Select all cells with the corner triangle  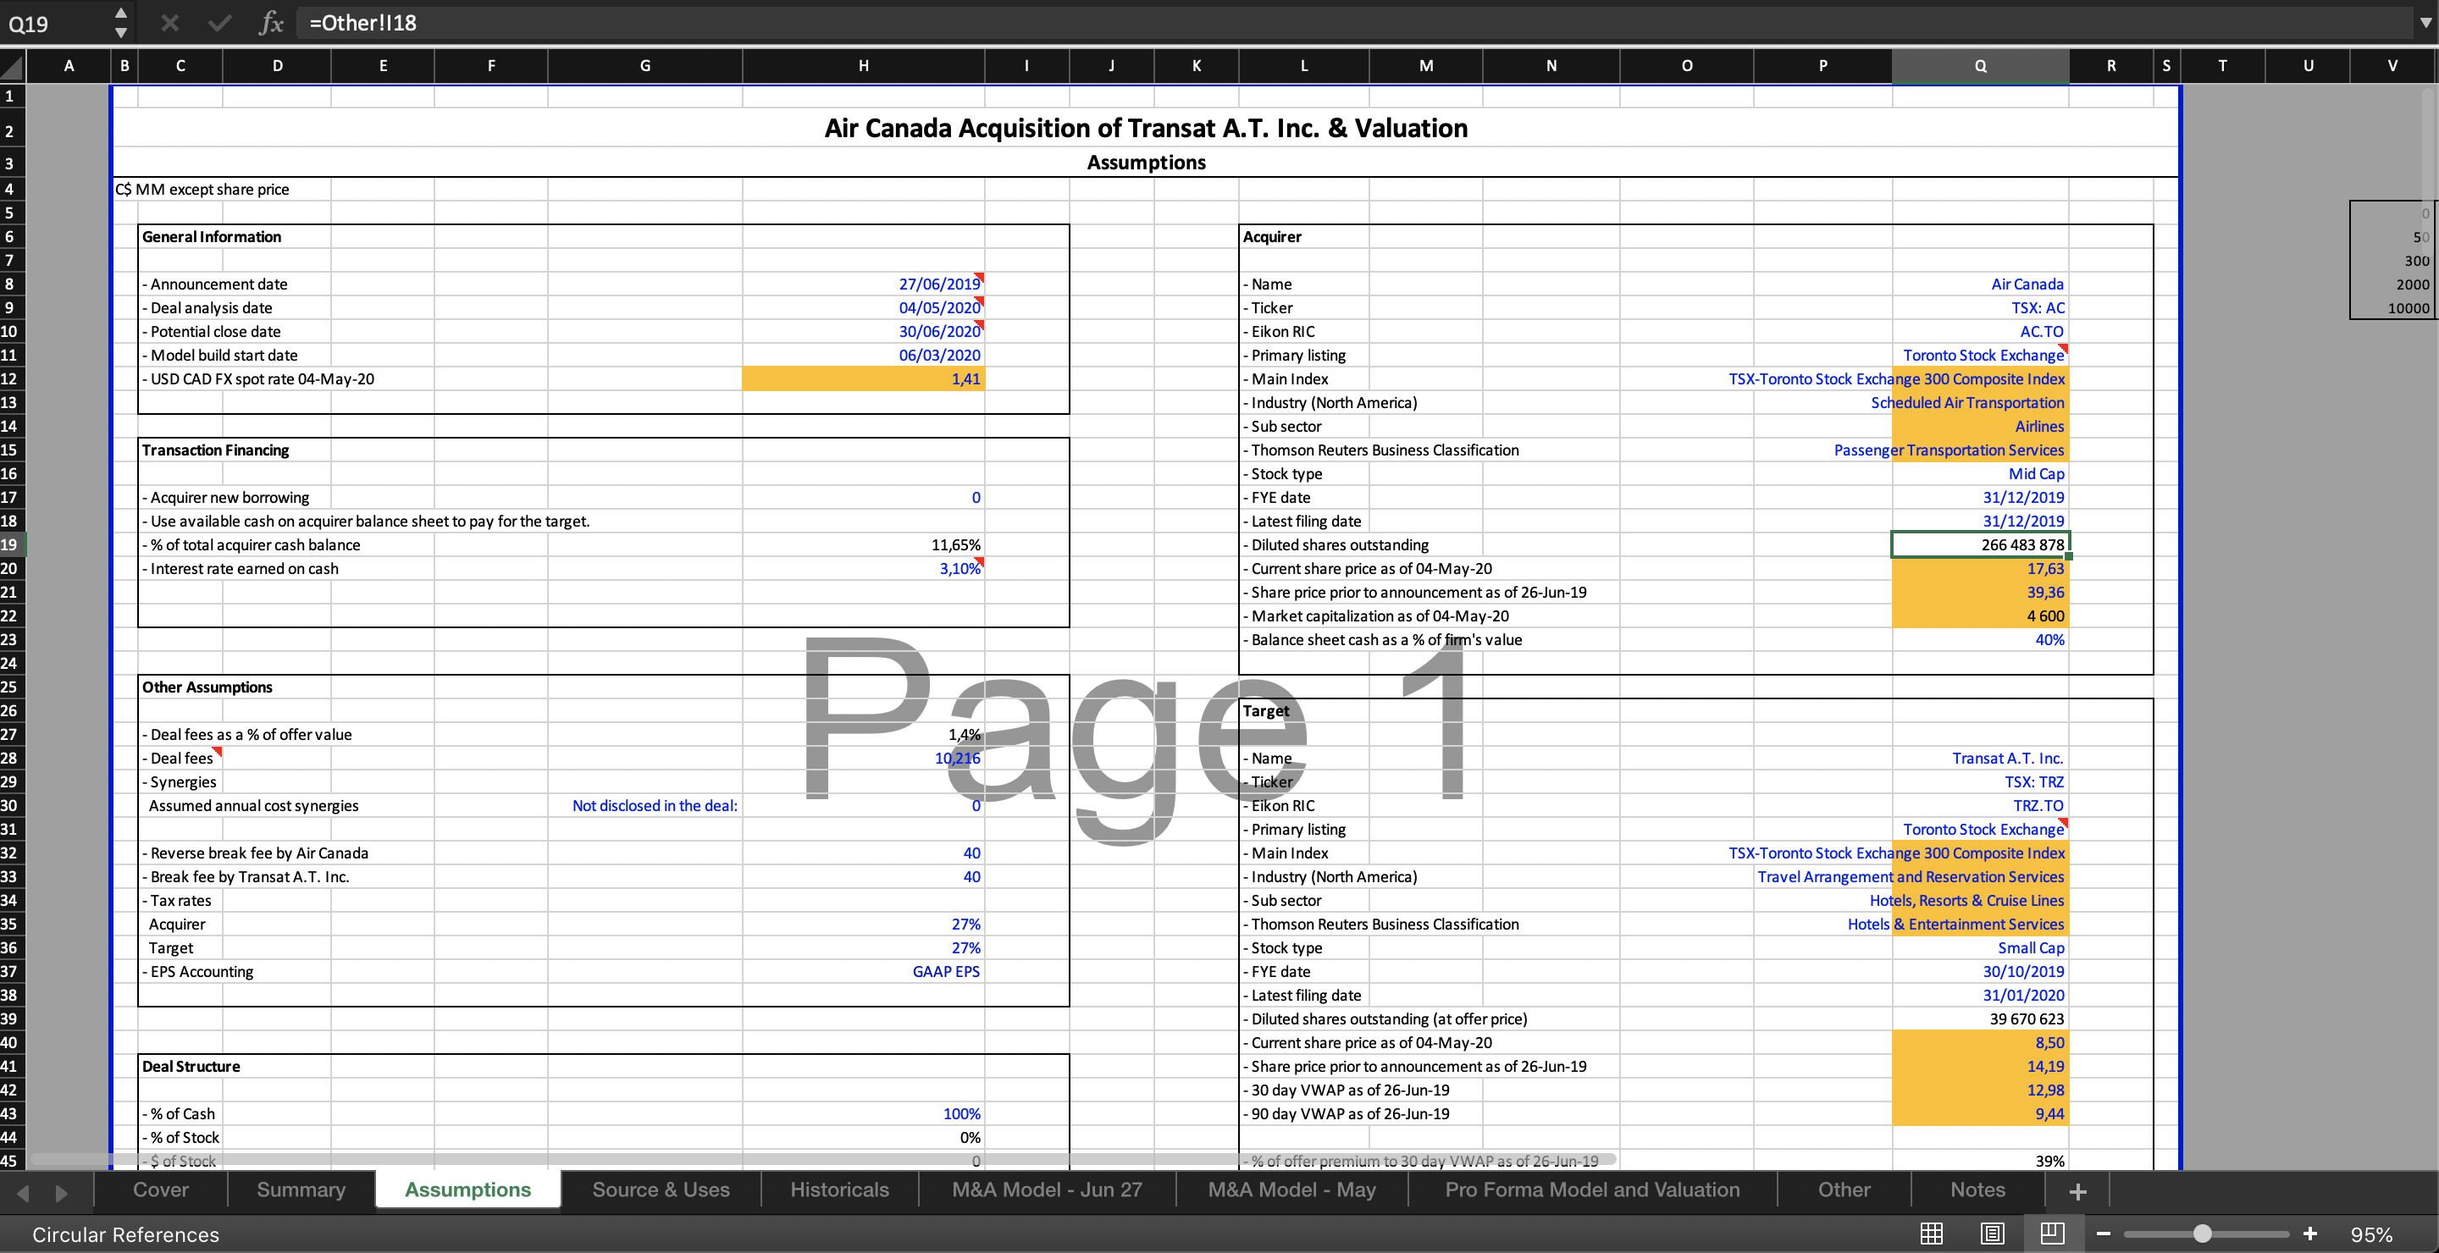coord(13,66)
